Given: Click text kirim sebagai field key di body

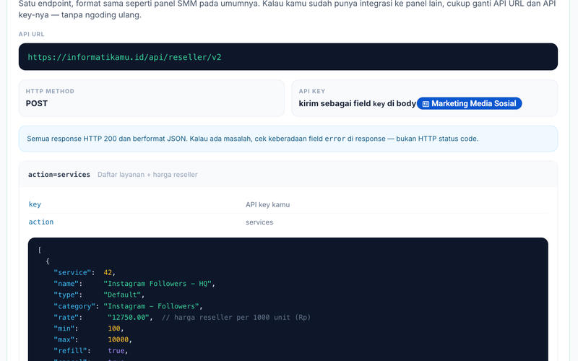Looking at the screenshot, I should 357,103.
